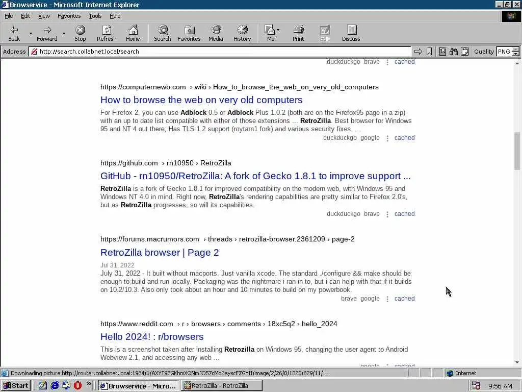Viewport: 522px width, 392px height.
Task: Launch Internet Explorer from quick launch
Action: click(x=54, y=386)
